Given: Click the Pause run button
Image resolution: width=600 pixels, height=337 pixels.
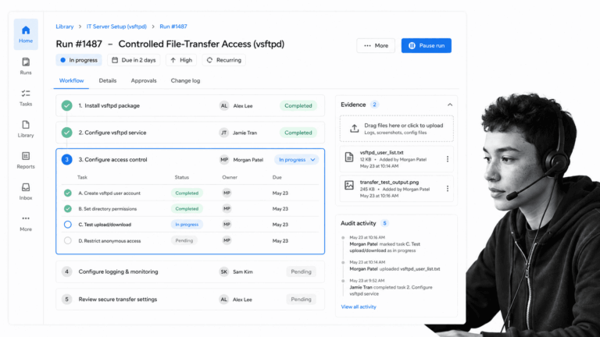Looking at the screenshot, I should pos(427,45).
